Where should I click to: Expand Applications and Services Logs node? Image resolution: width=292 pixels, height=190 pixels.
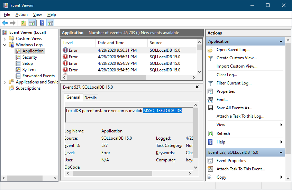click(x=5, y=82)
